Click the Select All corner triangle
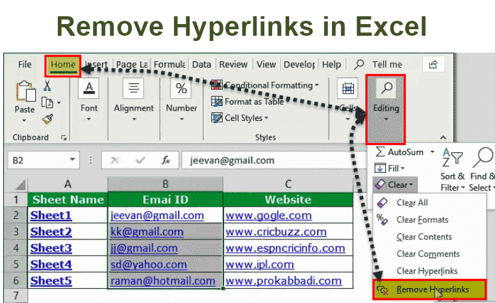 20,185
